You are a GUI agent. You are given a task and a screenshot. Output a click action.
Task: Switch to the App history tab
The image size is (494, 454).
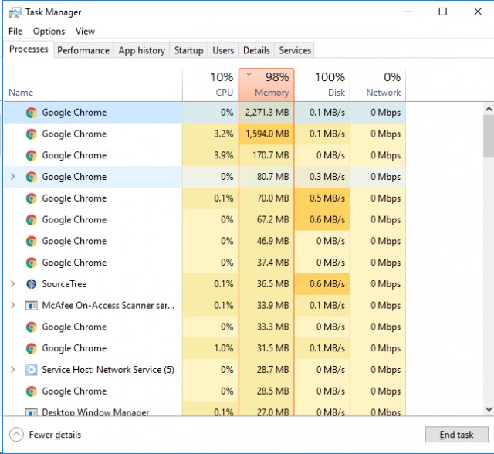(142, 50)
